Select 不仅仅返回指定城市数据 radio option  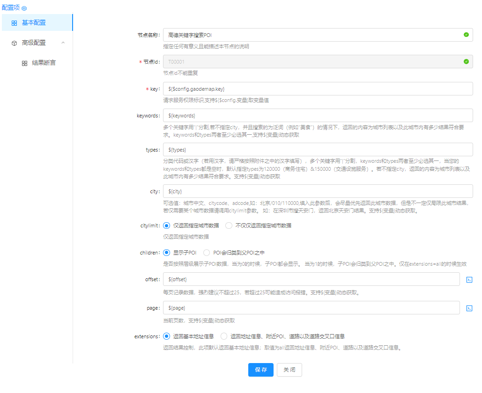(229, 226)
